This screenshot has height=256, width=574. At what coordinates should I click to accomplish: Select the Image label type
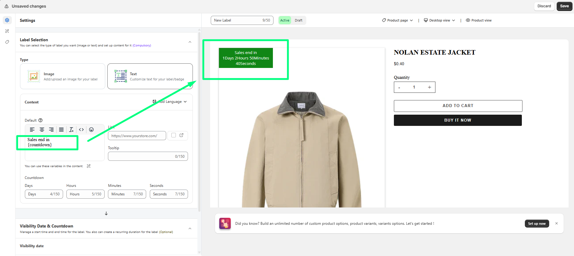[x=62, y=76]
